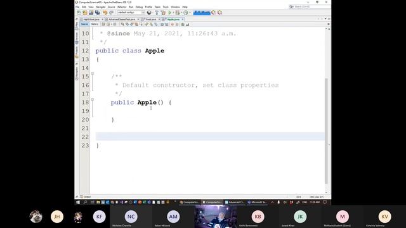Click the Debug Project toolbar icon

coord(178,13)
